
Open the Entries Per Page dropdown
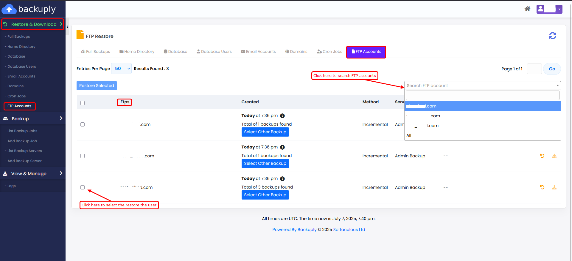point(121,69)
